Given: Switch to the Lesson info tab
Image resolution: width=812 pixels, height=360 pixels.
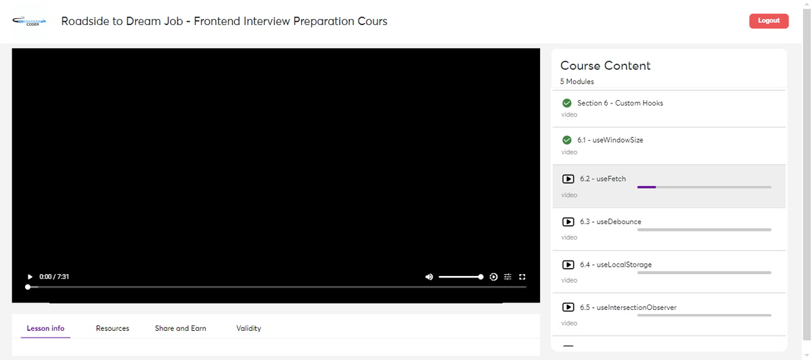Looking at the screenshot, I should pos(45,328).
